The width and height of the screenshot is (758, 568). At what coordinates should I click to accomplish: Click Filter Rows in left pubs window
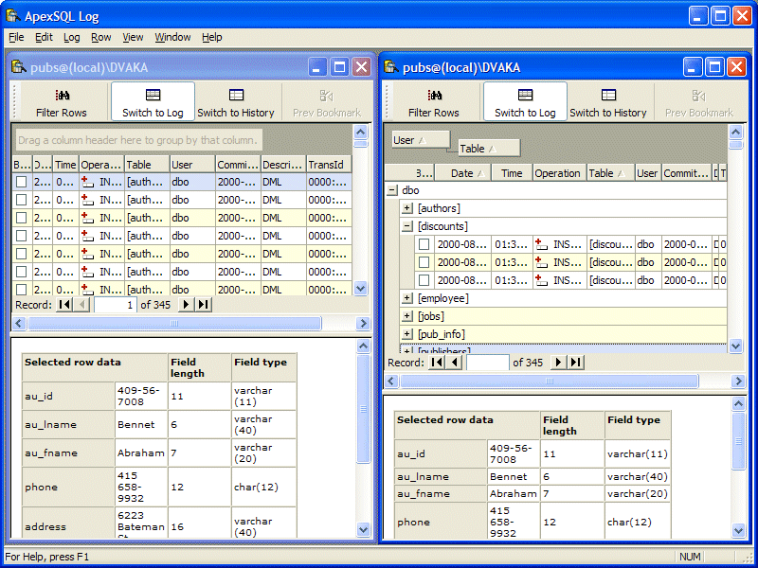[x=62, y=103]
